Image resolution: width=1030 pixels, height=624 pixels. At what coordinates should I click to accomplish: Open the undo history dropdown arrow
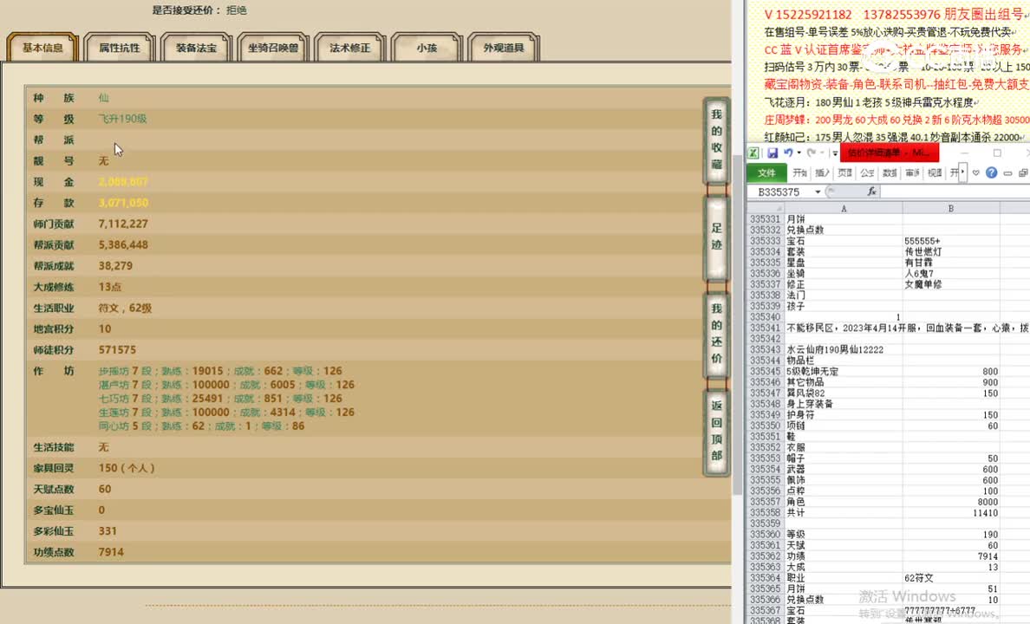[x=799, y=153]
